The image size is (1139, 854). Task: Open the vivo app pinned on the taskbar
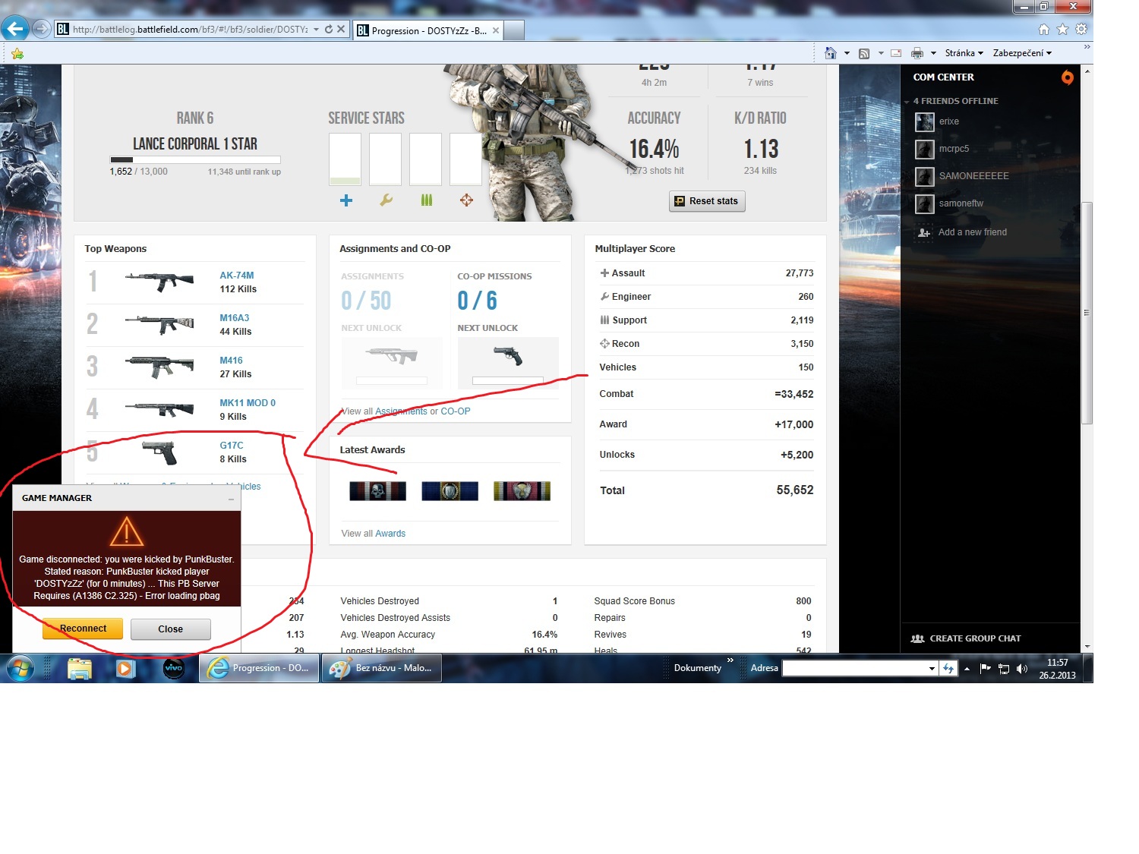click(x=174, y=669)
